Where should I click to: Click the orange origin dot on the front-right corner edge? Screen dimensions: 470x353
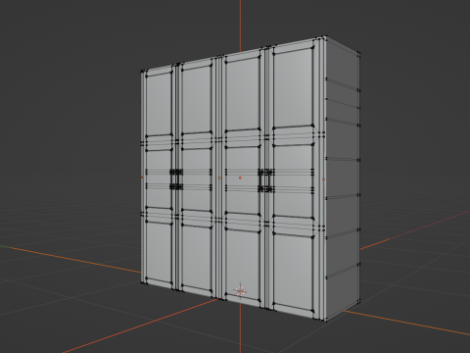[324, 179]
